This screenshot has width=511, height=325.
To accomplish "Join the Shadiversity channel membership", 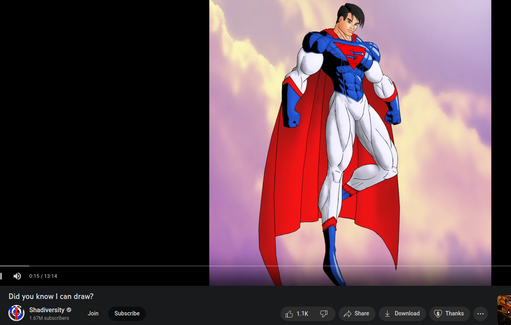I will click(x=93, y=314).
